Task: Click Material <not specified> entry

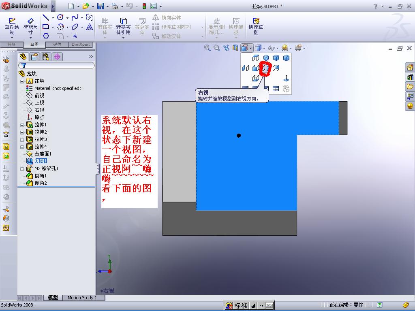Action: tap(58, 88)
